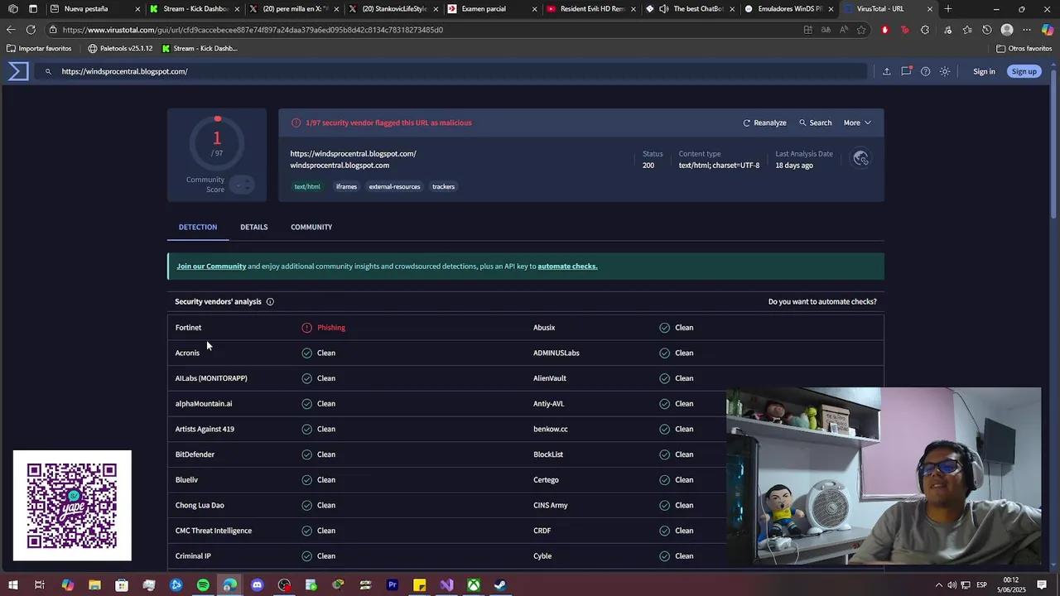Click the alphaMountain.ai vendor name

point(204,404)
